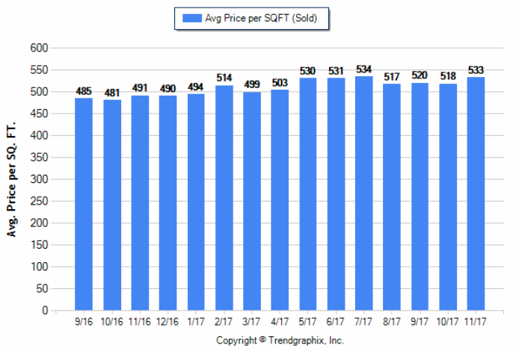Viewport: 516px width, 351px height.
Task: Click the Trendgraphix copyright text
Action: pyautogui.click(x=280, y=340)
